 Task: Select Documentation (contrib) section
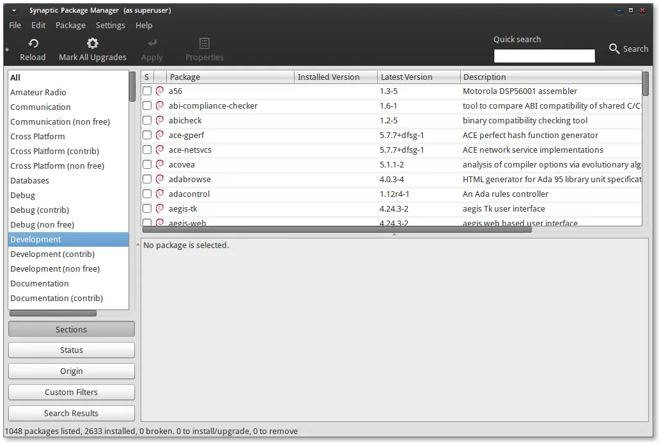pos(68,298)
